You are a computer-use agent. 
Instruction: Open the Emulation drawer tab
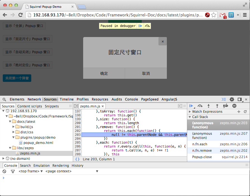click(x=42, y=165)
